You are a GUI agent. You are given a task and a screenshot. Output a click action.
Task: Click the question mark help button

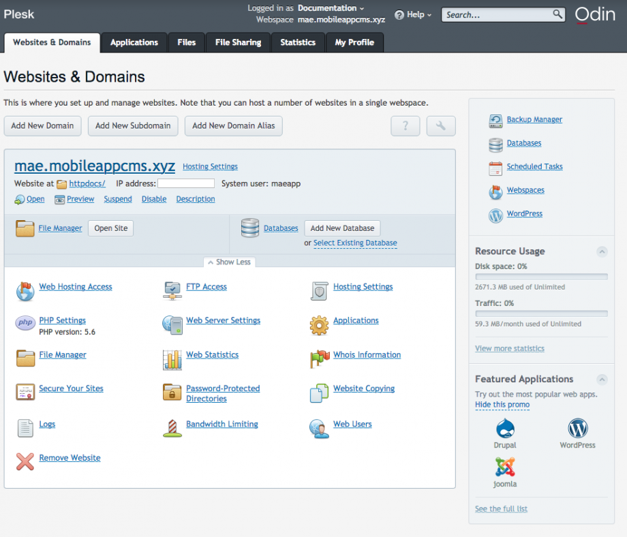click(405, 126)
